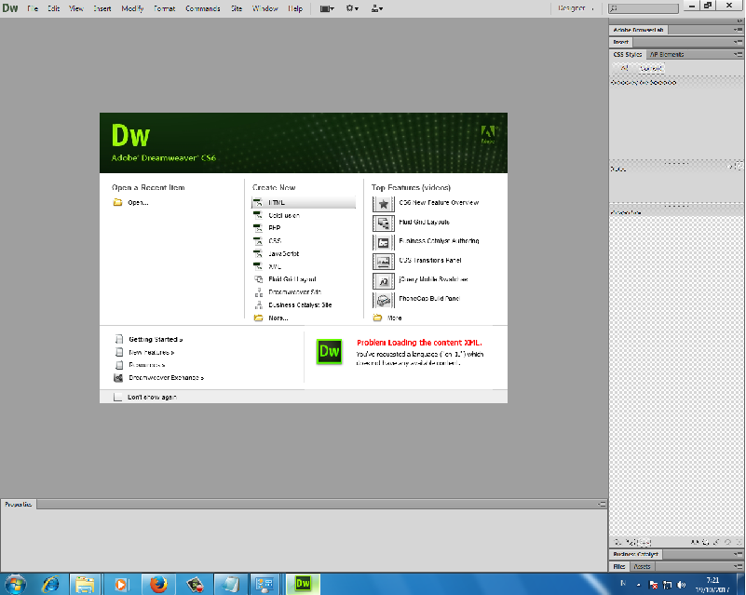Click the Problem Loading the content XML message
746x595 pixels.
coord(419,343)
